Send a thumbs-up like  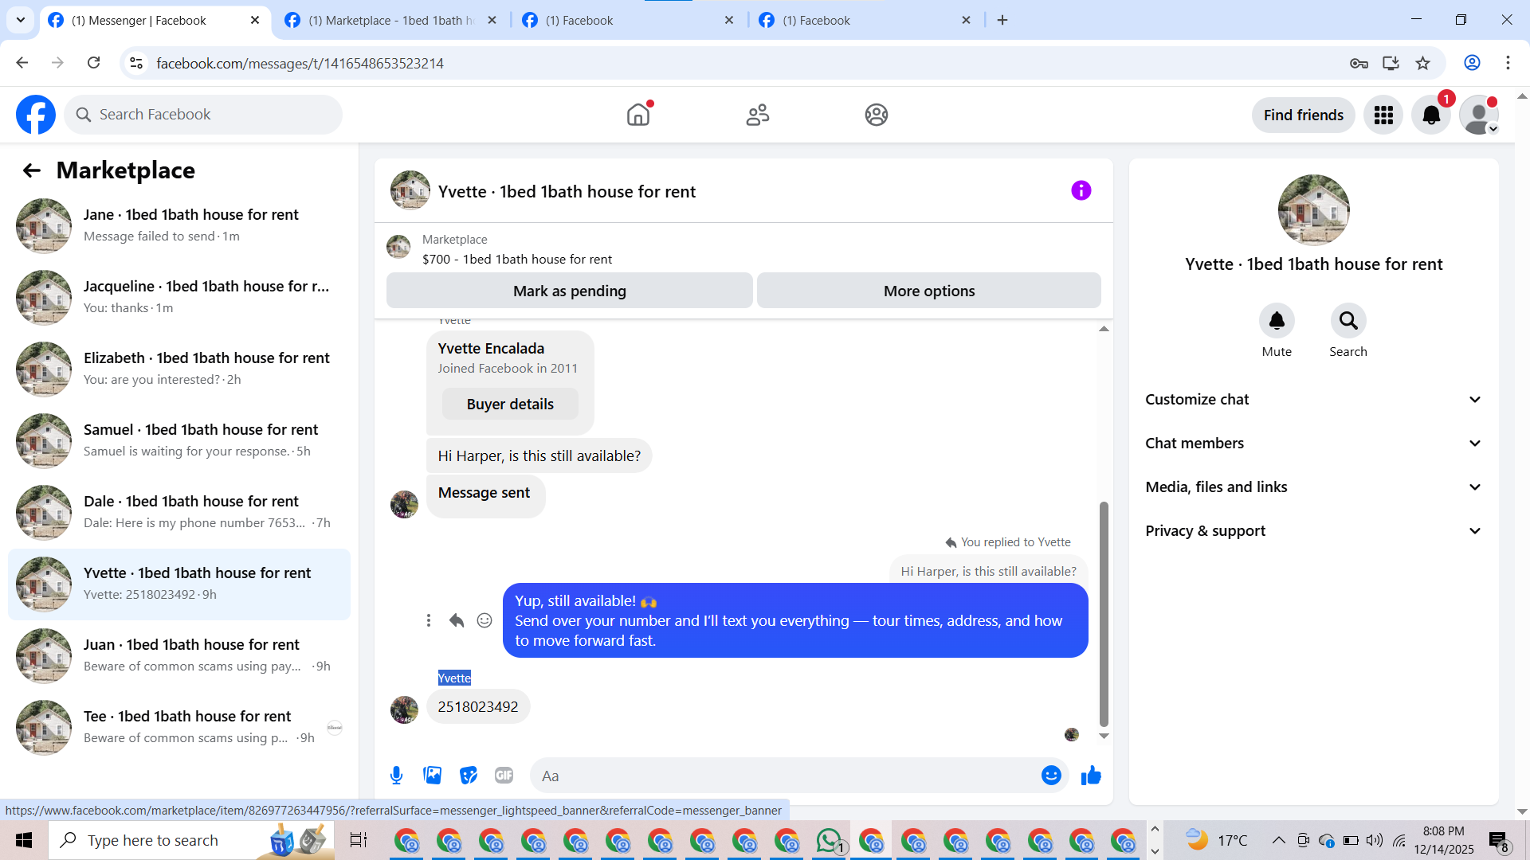coord(1091,776)
